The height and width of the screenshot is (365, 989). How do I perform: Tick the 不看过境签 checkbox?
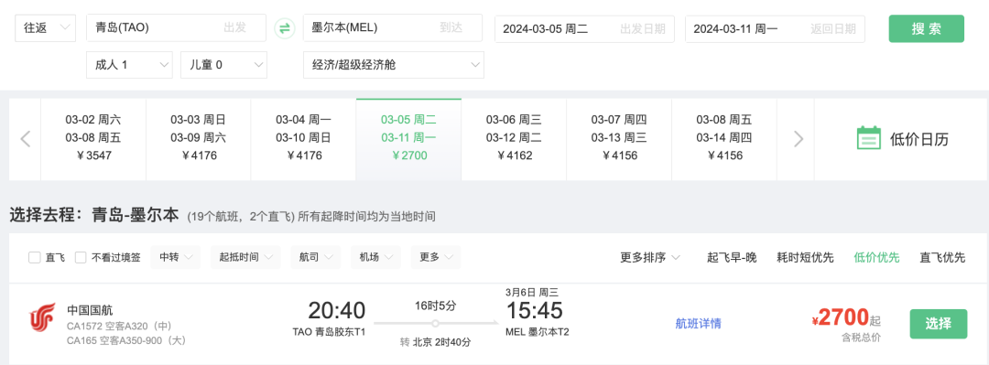click(81, 257)
